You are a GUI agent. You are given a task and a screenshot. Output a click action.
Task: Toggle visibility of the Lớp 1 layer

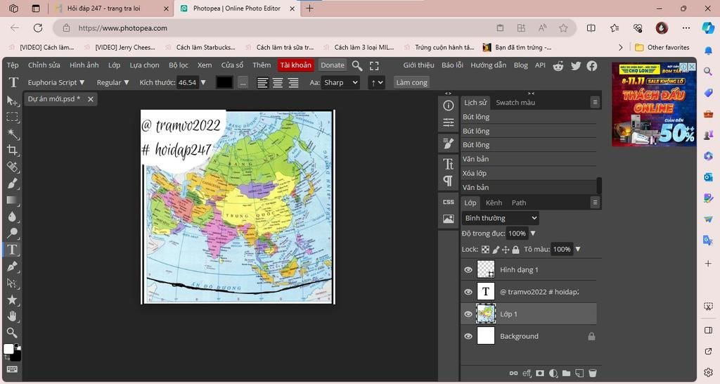point(468,314)
